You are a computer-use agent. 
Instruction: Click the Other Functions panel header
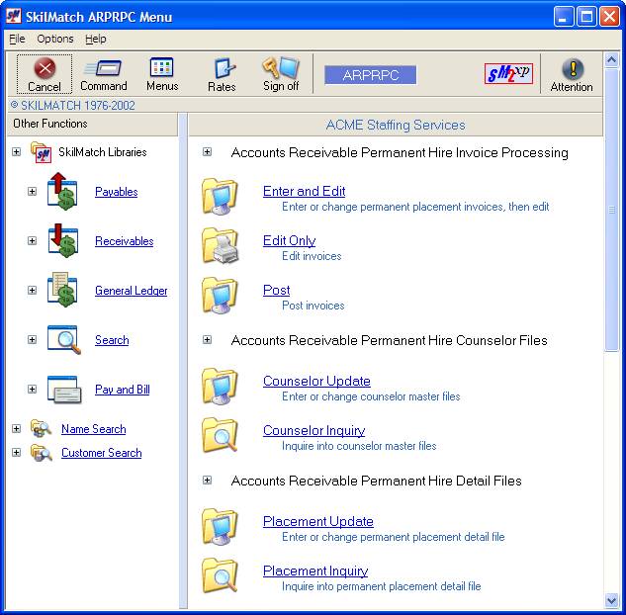(93, 125)
